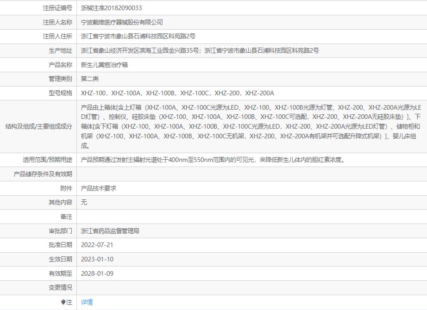The image size is (427, 310).
Task: Open the 详情 link in the 注 row
Action: coord(87,302)
